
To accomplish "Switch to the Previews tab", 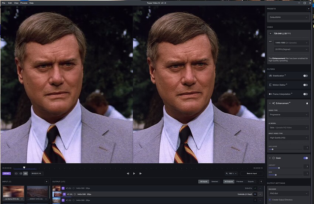I will (x=240, y=181).
